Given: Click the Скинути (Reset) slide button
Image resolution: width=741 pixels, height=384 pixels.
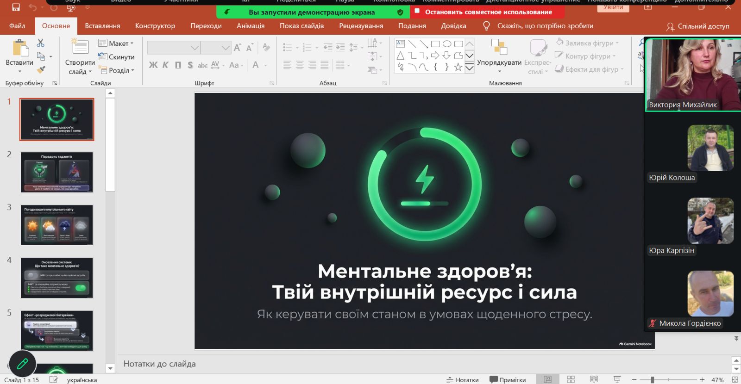Looking at the screenshot, I should tap(117, 57).
